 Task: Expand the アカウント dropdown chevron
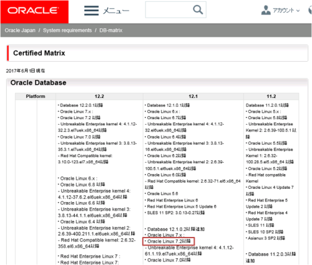pos(298,11)
